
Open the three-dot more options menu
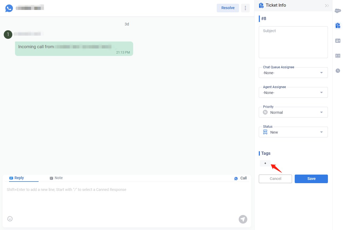[245, 8]
